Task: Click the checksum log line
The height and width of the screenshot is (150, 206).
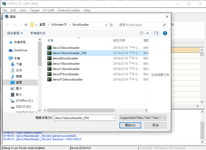Action: pyautogui.click(x=42, y=139)
